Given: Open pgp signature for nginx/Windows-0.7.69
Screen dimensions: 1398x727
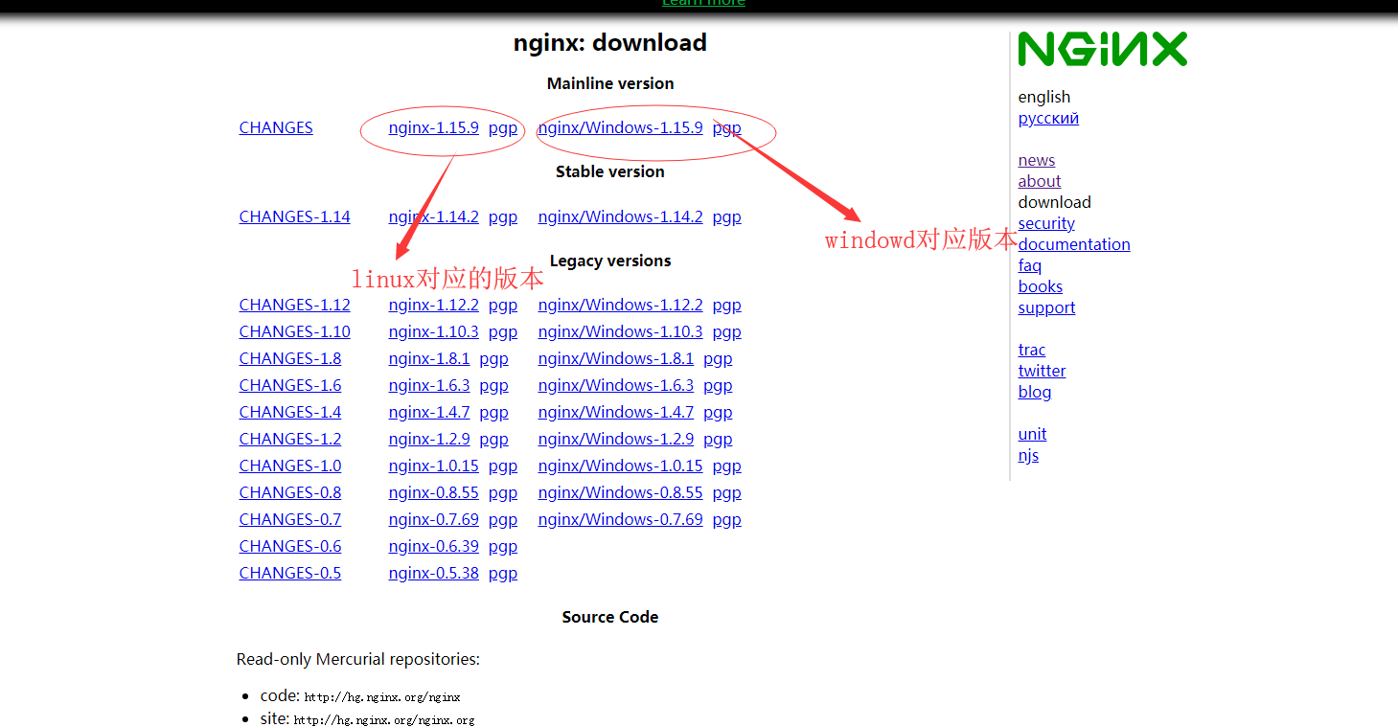Looking at the screenshot, I should (727, 519).
